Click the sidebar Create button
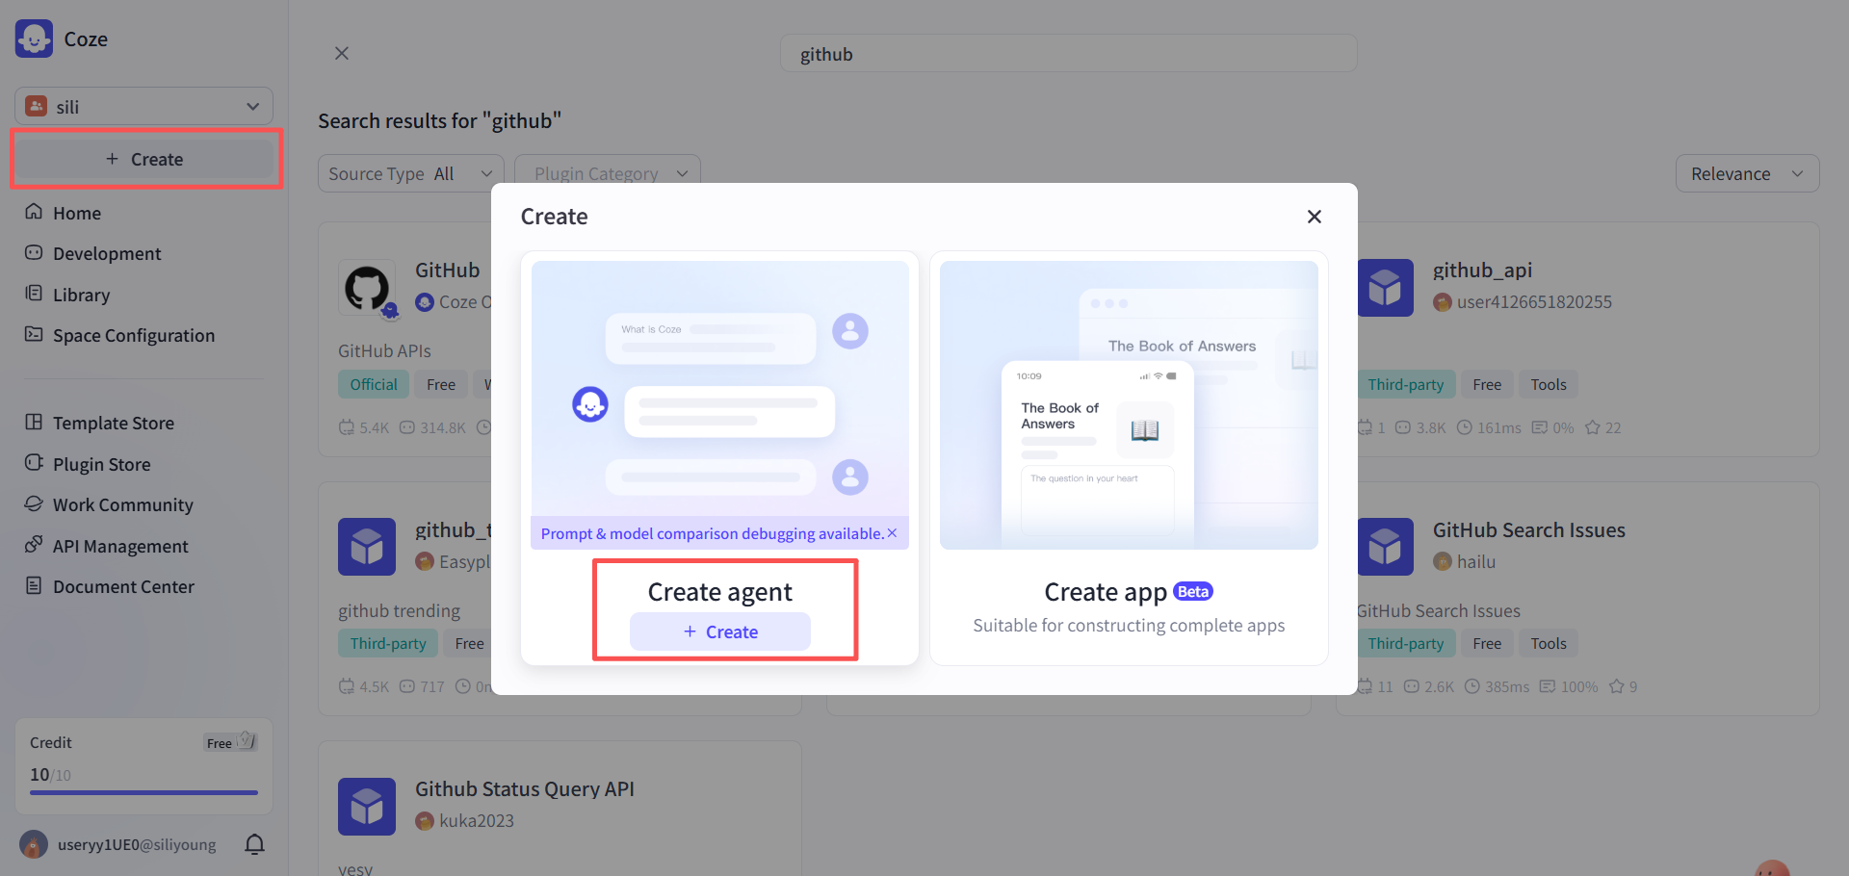1849x876 pixels. click(x=145, y=159)
